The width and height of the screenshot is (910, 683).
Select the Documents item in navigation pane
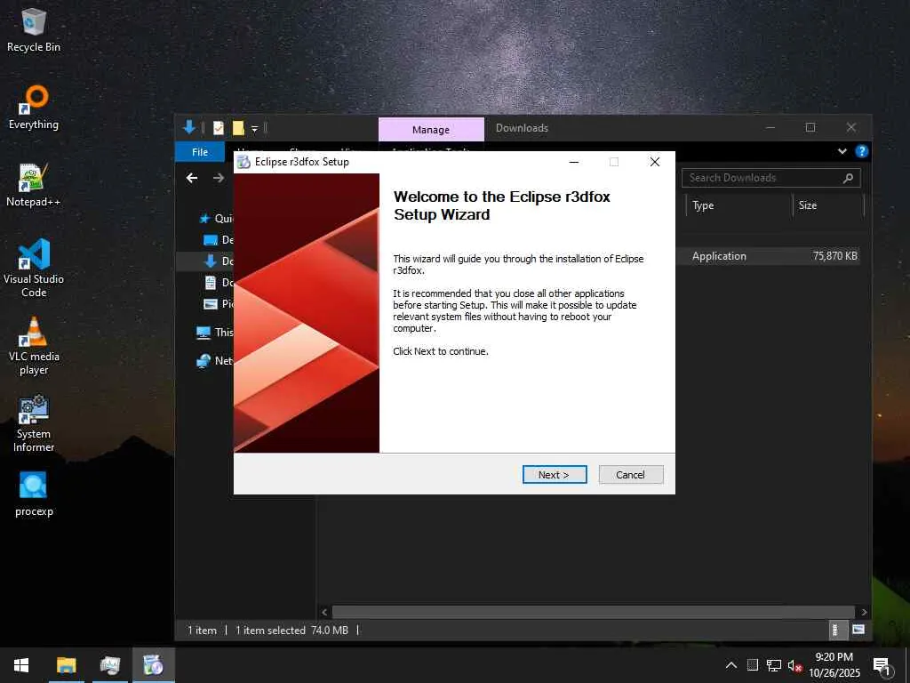(219, 283)
